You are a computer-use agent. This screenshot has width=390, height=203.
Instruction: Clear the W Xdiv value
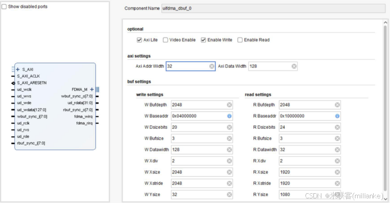point(229,161)
